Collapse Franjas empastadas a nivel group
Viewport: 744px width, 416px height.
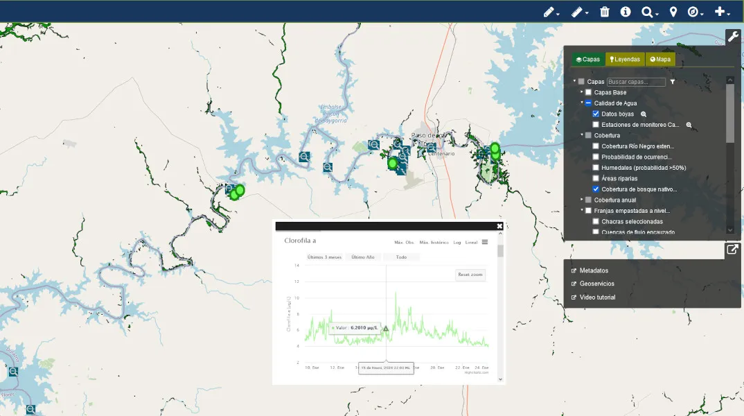(x=582, y=210)
